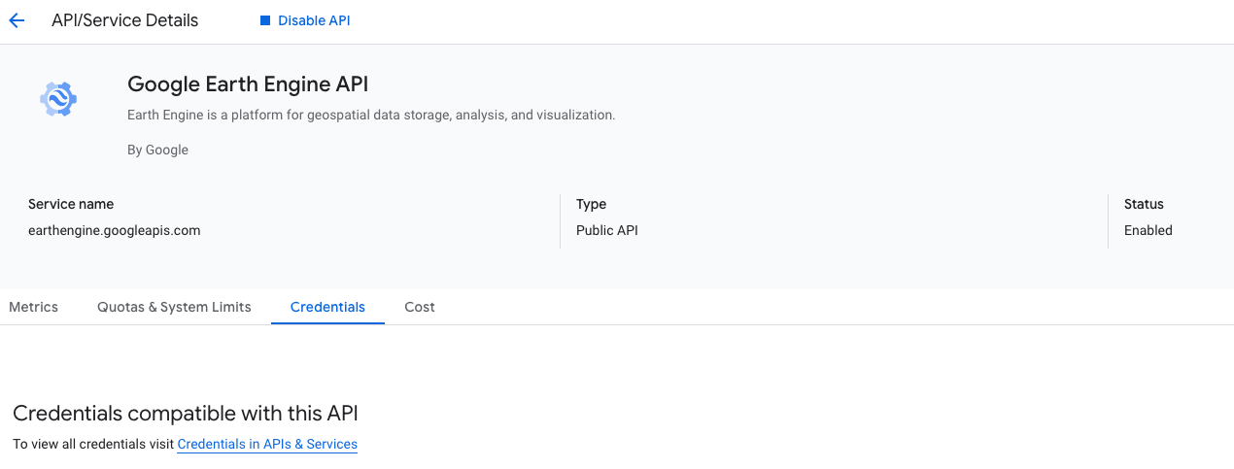Click the By Google publisher text
The height and width of the screenshot is (469, 1234).
click(157, 150)
